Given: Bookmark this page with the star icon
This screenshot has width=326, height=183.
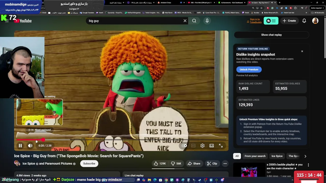Looking at the screenshot, I should (x=261, y=8).
